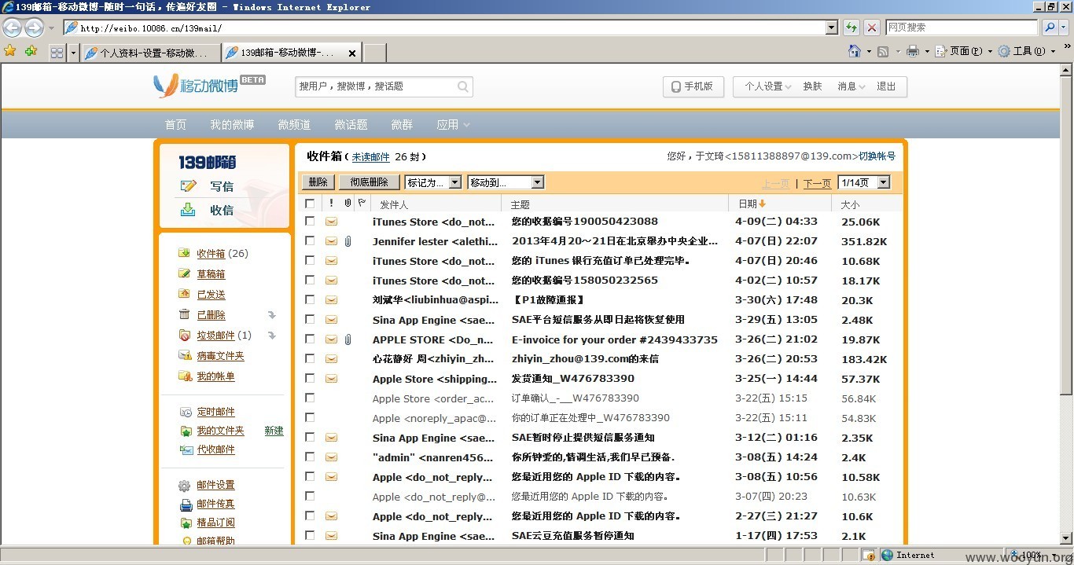Go to 微频道 in navigation bar
This screenshot has height=565, width=1074.
tap(294, 125)
